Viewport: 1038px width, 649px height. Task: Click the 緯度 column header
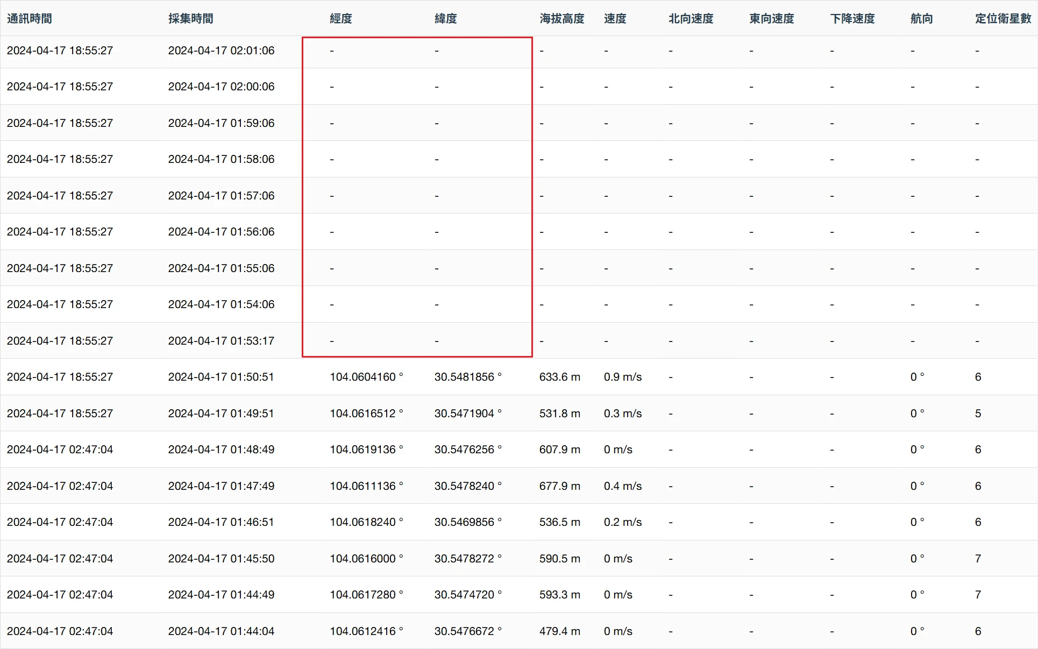[446, 19]
